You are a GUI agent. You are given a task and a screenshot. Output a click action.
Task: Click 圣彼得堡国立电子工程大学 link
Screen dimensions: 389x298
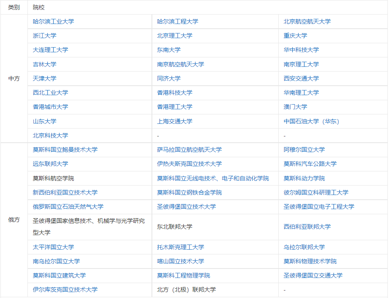319,206
